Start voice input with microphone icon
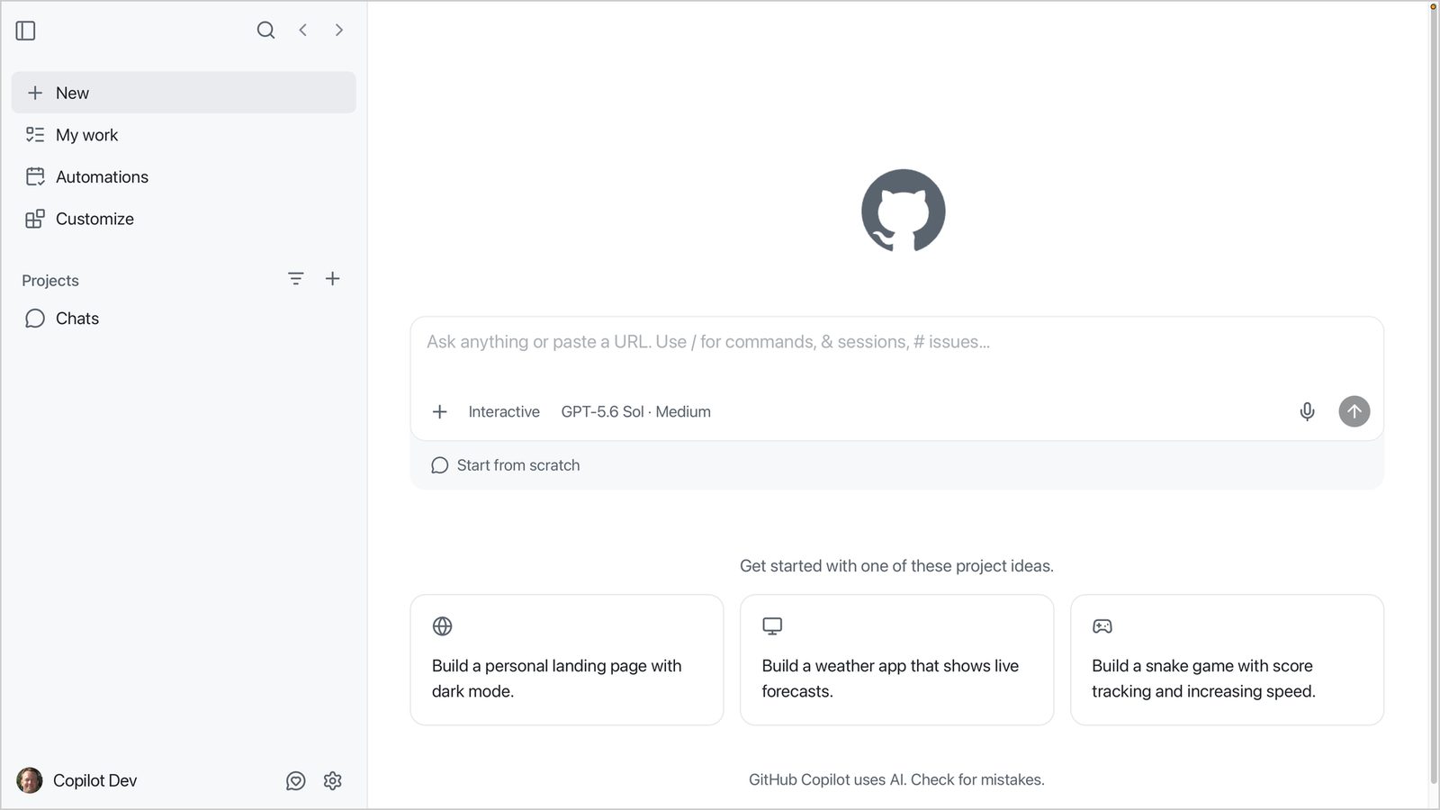 (1308, 411)
